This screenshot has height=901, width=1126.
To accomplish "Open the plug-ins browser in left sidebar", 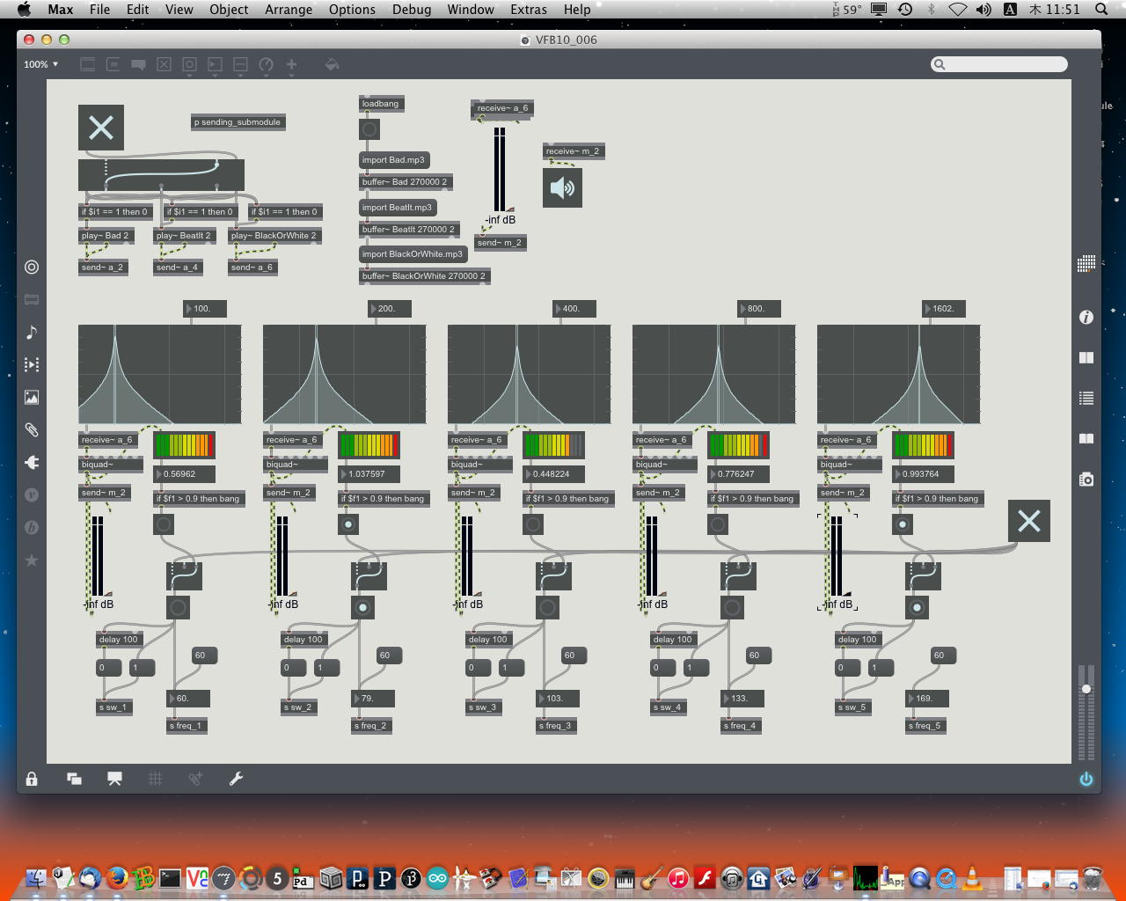I will pyautogui.click(x=32, y=462).
